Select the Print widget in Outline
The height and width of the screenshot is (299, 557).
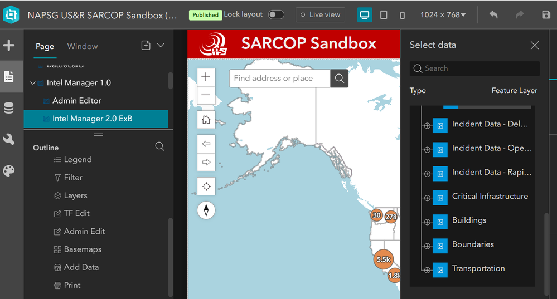point(67,285)
